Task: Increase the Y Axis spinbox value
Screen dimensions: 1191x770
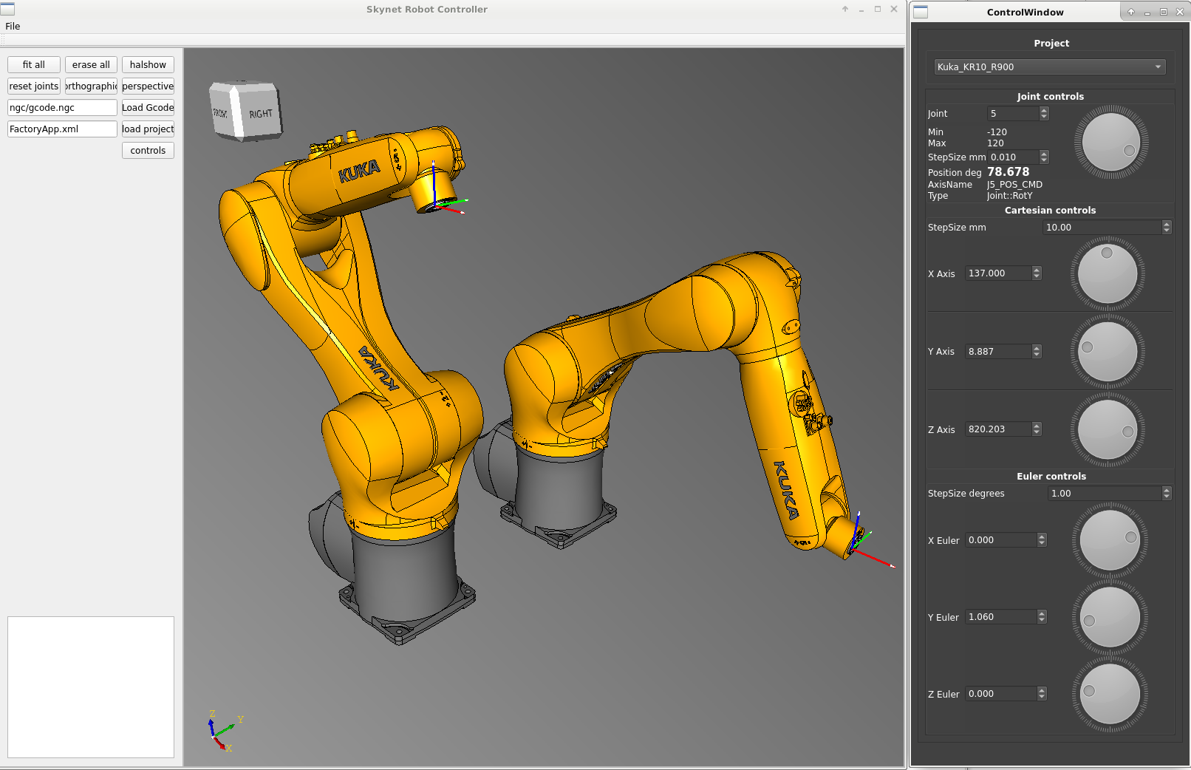Action: tap(1037, 348)
